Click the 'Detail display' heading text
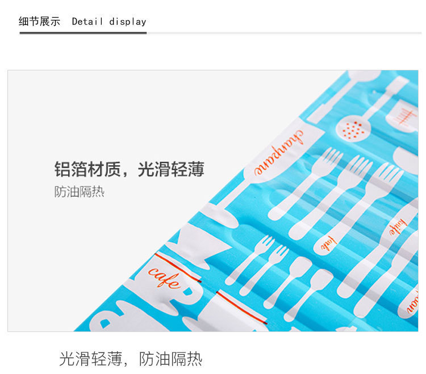 point(109,22)
